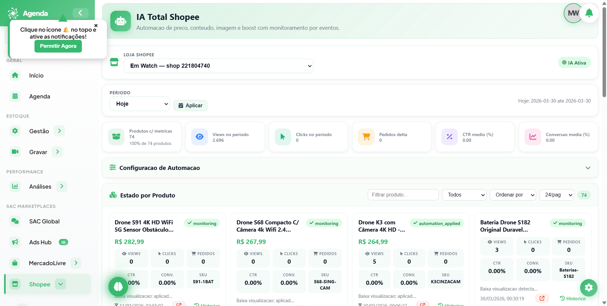Collapse the sidebar with back arrow
The image size is (607, 306).
click(x=80, y=13)
